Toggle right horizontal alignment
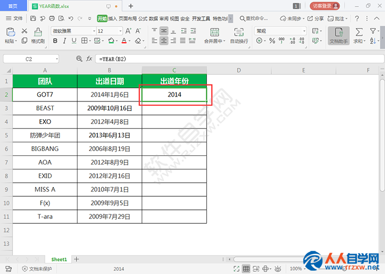This screenshot has height=274, width=385. (173, 40)
